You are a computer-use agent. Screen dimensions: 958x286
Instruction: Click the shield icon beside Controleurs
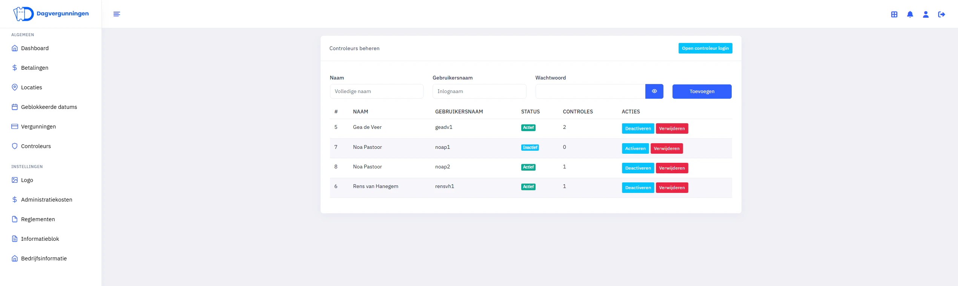15,146
